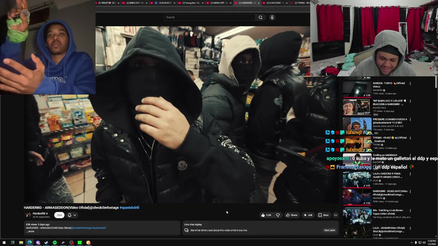Open options menu for RIP BABYLOCC video
Image resolution: width=438 pixels, height=246 pixels.
pos(410,101)
